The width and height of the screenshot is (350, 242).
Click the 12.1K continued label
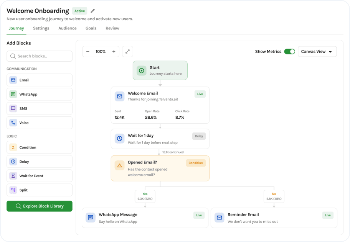(173, 152)
